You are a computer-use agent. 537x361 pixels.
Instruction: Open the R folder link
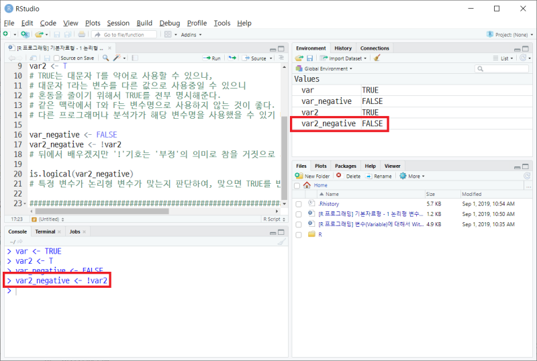(320, 235)
